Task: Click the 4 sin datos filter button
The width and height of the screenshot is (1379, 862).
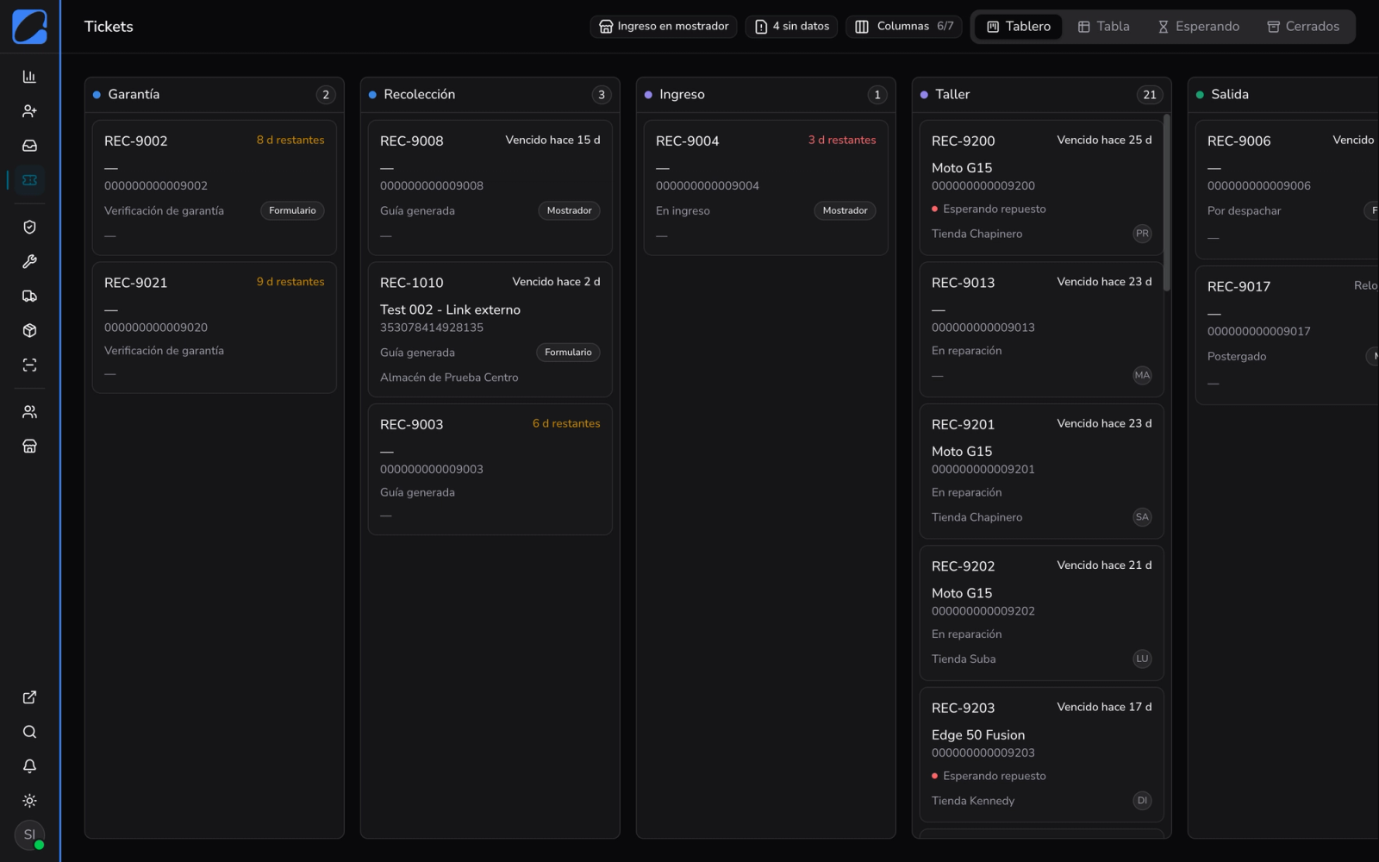Action: (x=792, y=27)
